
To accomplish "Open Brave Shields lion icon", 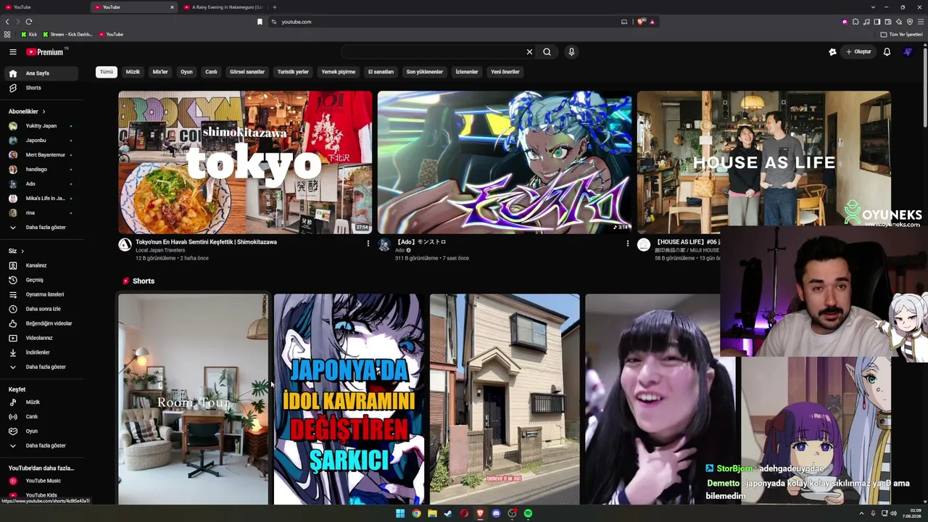I will 641,22.
